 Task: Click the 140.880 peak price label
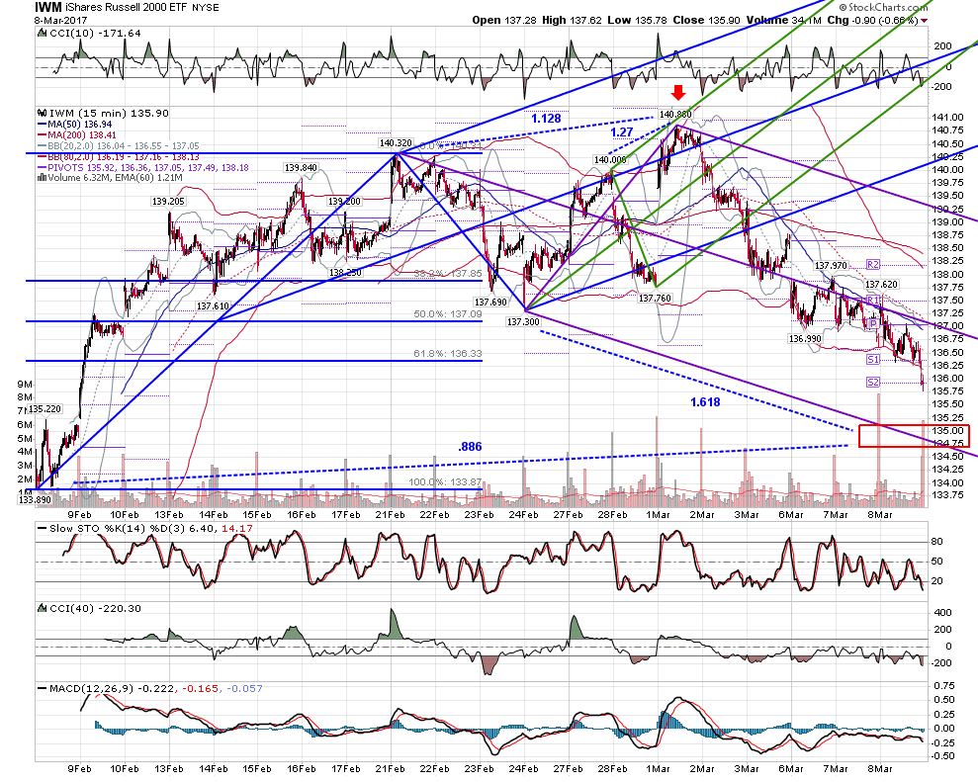(675, 115)
